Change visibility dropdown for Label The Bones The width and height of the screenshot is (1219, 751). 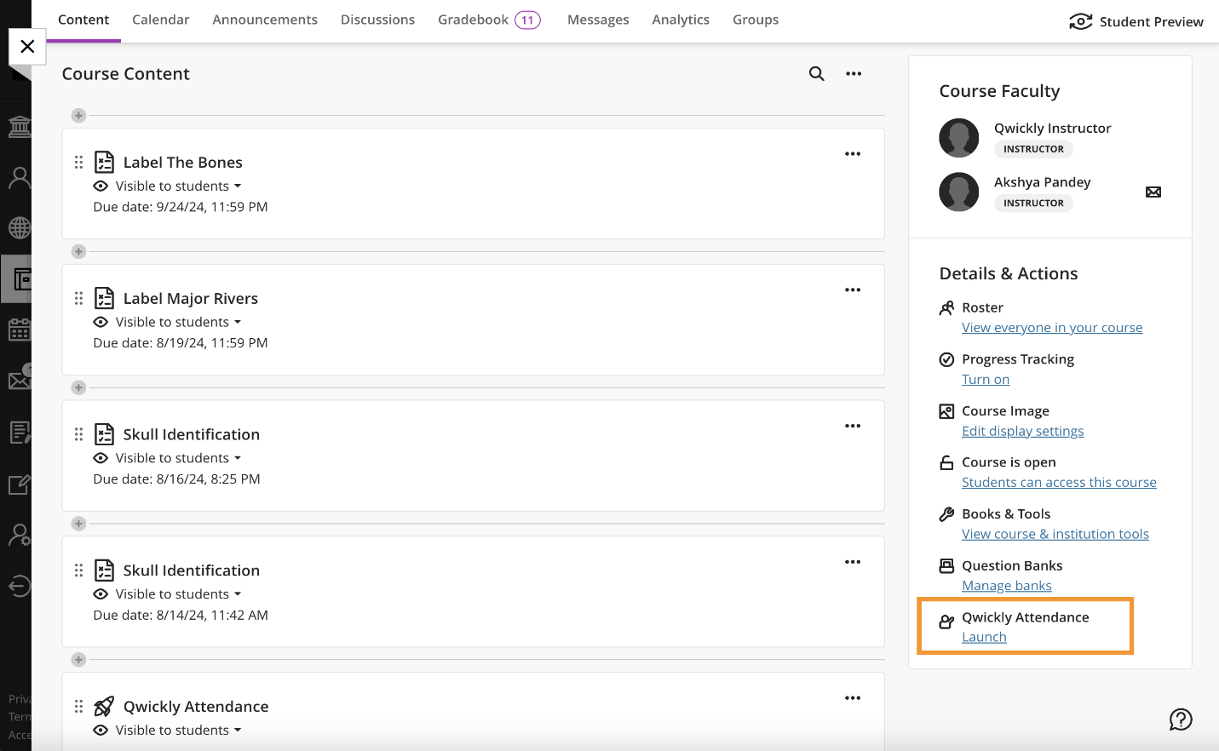(178, 186)
